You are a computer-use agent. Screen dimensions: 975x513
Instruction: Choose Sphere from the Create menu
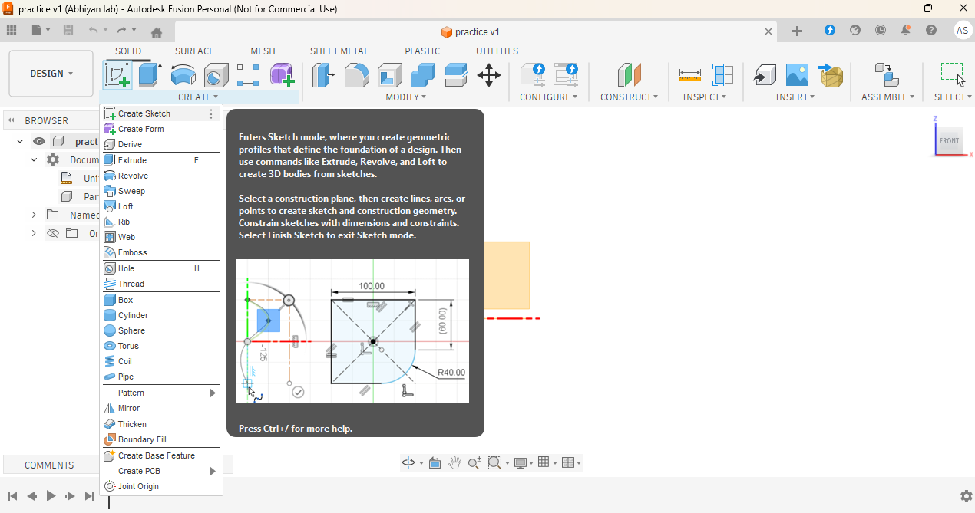[160, 330]
